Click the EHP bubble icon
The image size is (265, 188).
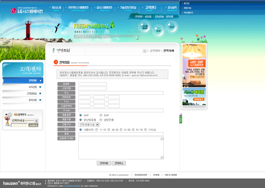click(x=158, y=31)
